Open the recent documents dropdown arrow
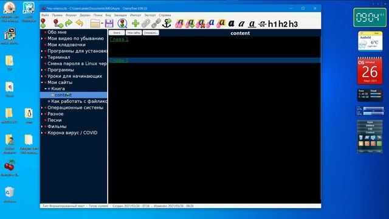Image resolution: width=389 pixels, height=219 pixels. 102,24
